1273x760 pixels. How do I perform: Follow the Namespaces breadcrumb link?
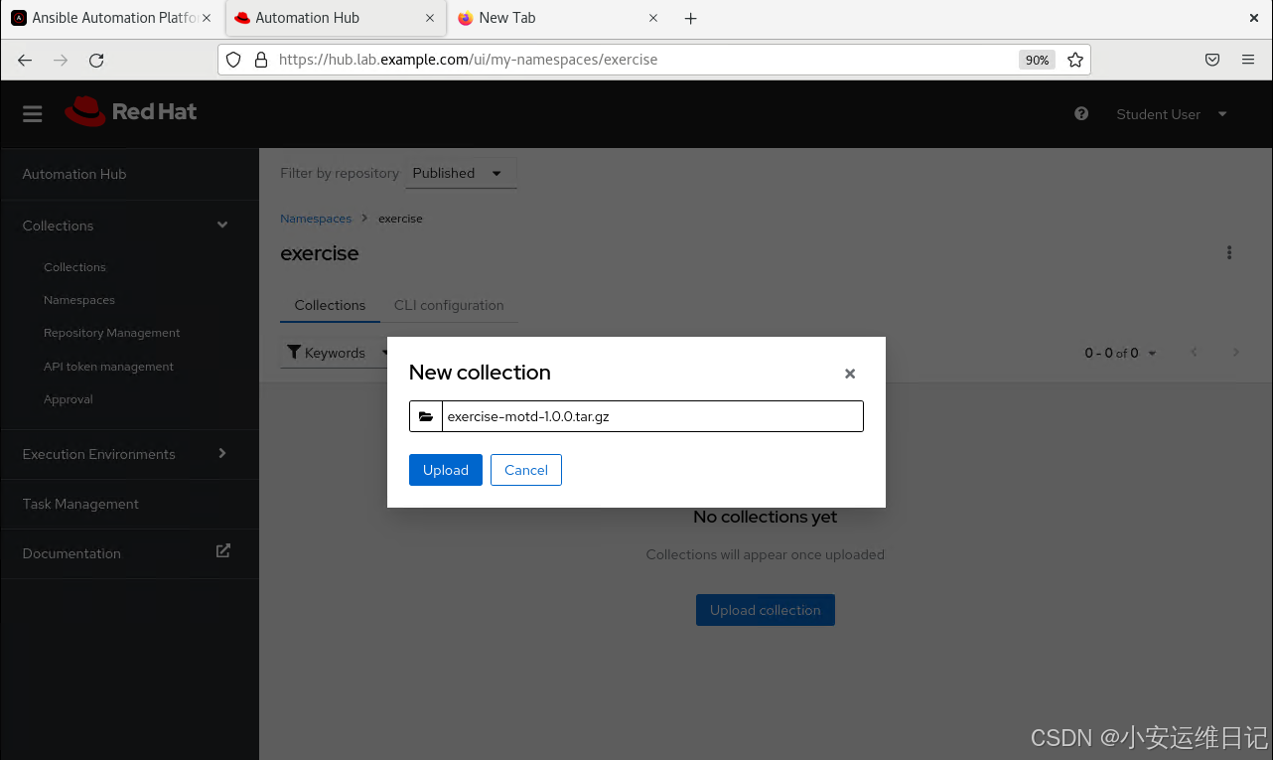[316, 219]
